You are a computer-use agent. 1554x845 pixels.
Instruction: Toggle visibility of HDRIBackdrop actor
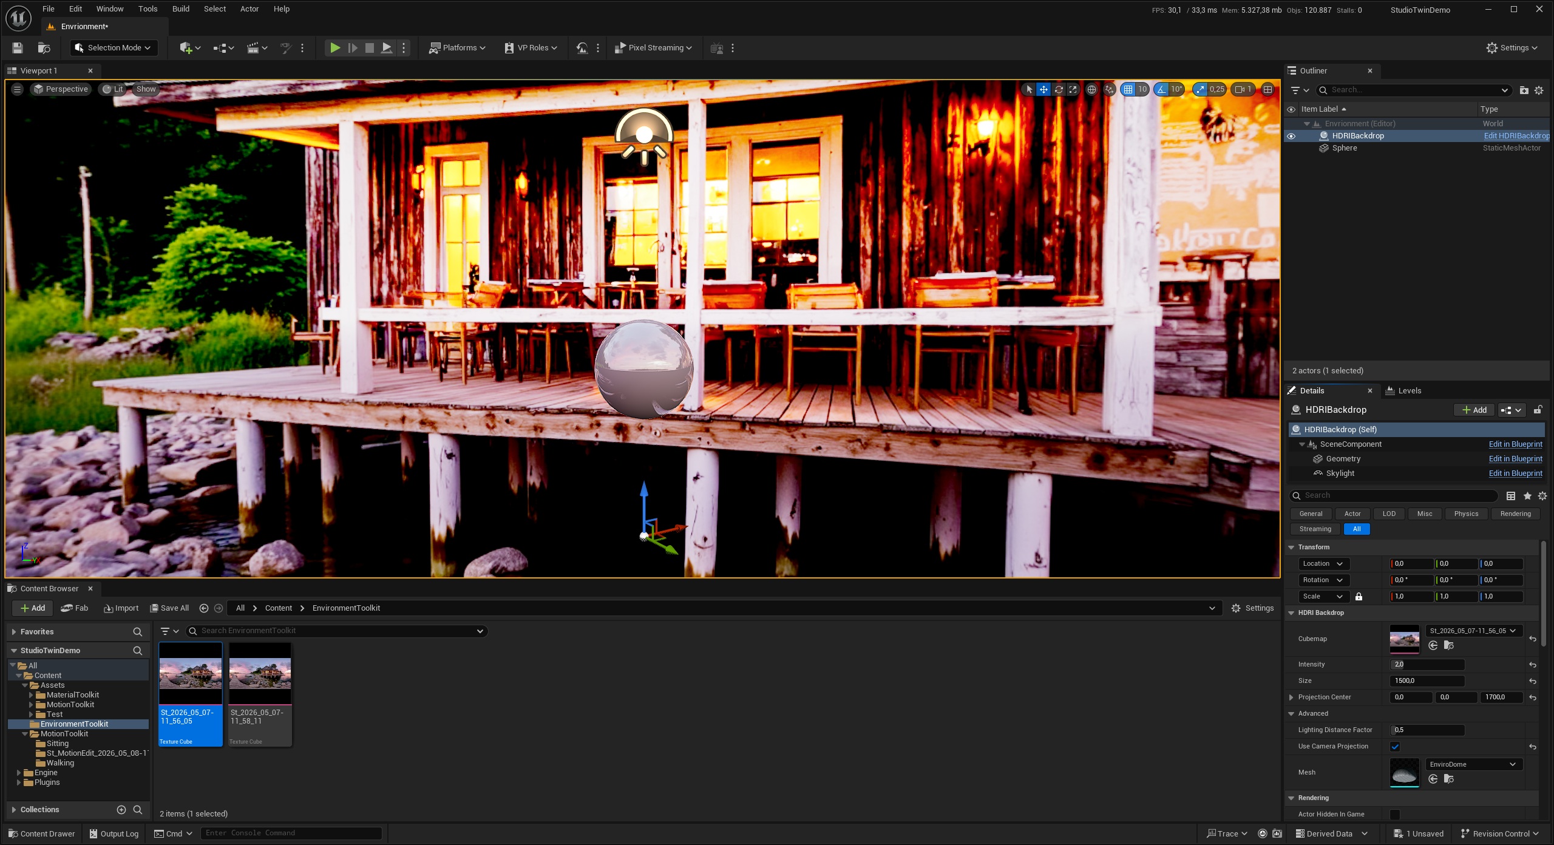(x=1291, y=136)
